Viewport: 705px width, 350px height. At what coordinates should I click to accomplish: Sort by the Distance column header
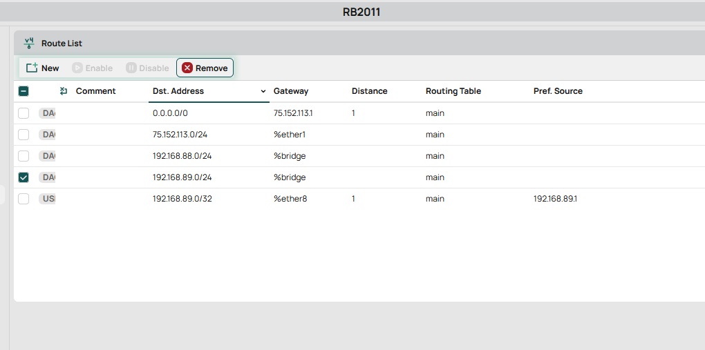pyautogui.click(x=370, y=91)
